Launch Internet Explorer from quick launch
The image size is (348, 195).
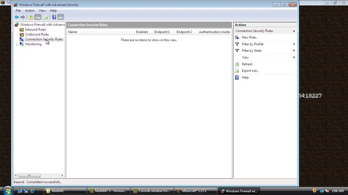click(x=32, y=191)
